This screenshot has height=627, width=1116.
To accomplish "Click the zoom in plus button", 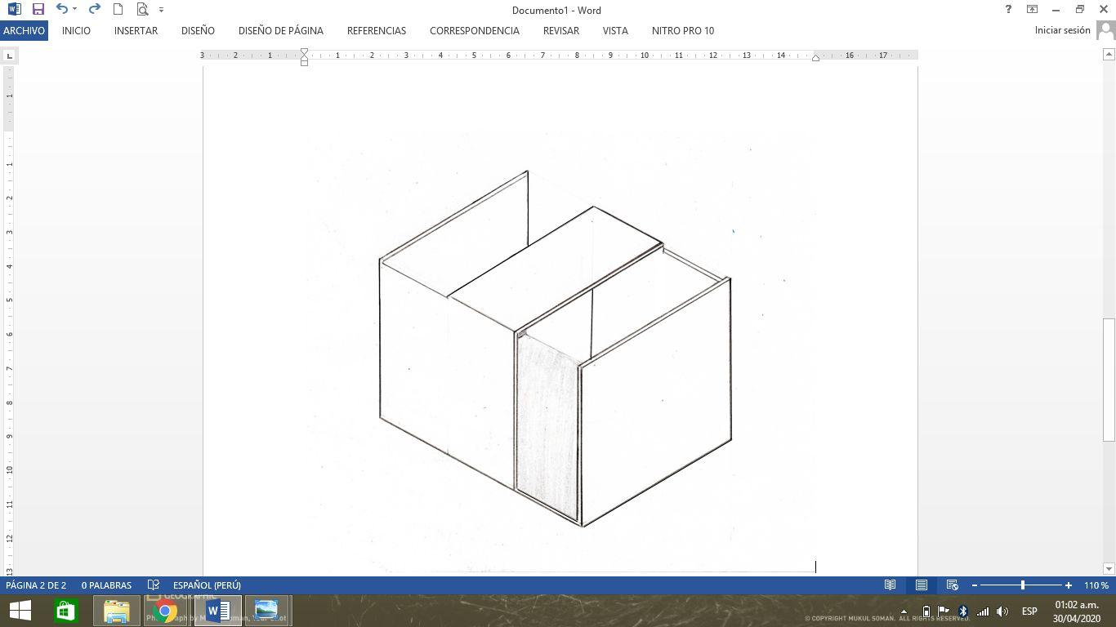I will click(1068, 585).
